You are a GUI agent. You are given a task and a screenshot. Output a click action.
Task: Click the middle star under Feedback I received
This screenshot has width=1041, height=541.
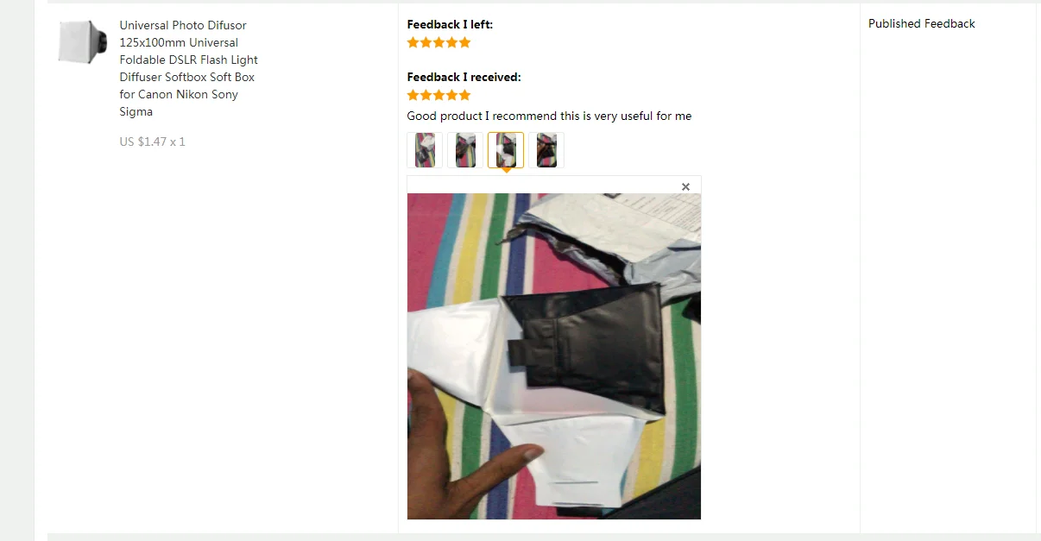(439, 95)
